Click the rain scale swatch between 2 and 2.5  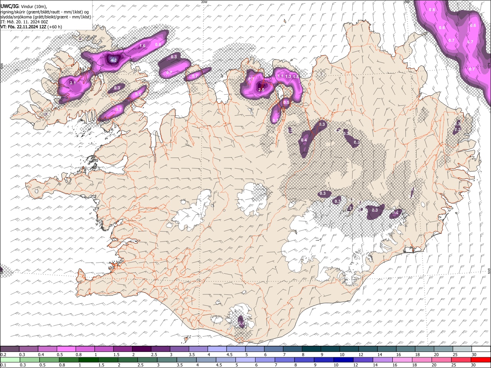click(x=128, y=360)
